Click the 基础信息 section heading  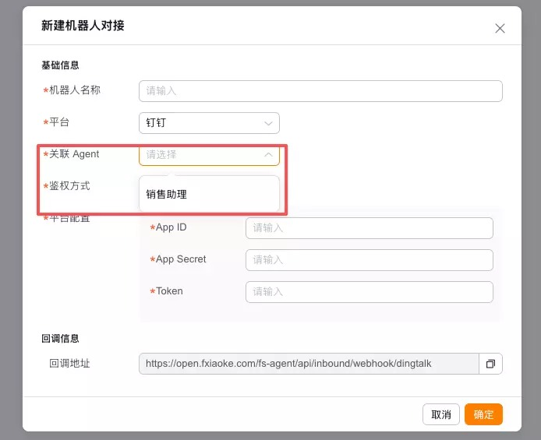[x=60, y=65]
